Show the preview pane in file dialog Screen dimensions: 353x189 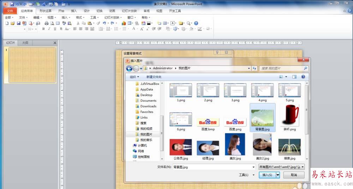click(294, 77)
